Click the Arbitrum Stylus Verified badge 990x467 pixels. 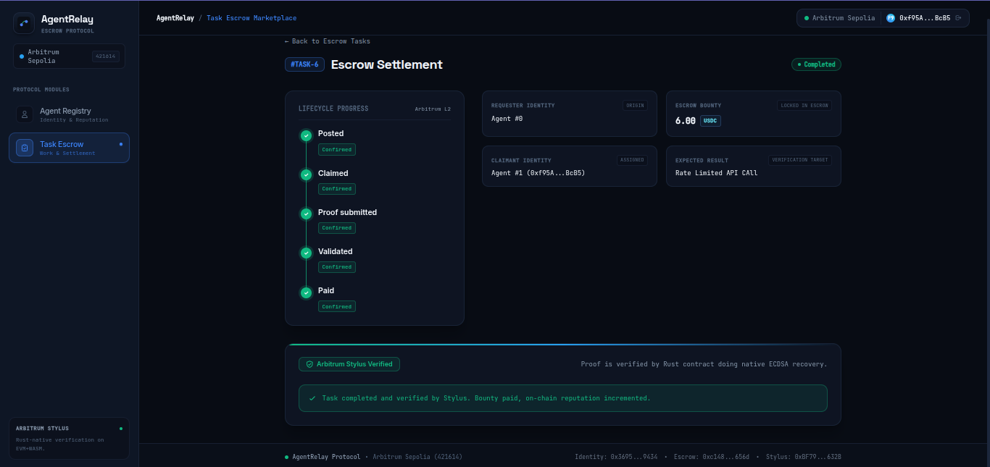[x=349, y=364]
